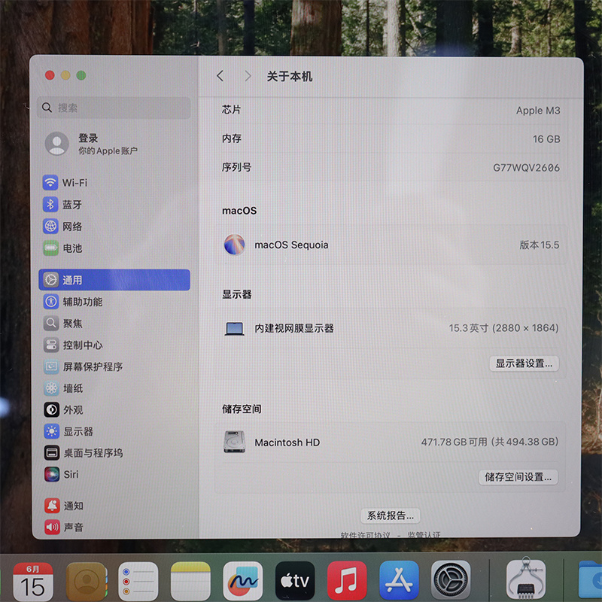Click memory value 16 GB
This screenshot has width=602, height=602.
coord(546,139)
